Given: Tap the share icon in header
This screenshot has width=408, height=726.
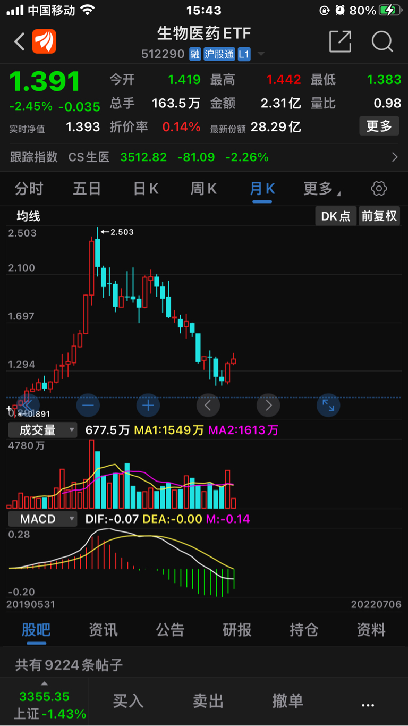Looking at the screenshot, I should [x=340, y=41].
